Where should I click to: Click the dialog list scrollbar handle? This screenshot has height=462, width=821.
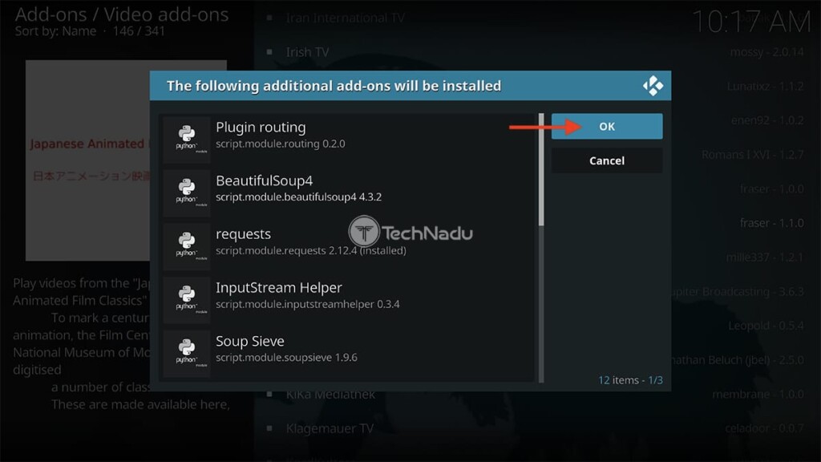click(541, 170)
